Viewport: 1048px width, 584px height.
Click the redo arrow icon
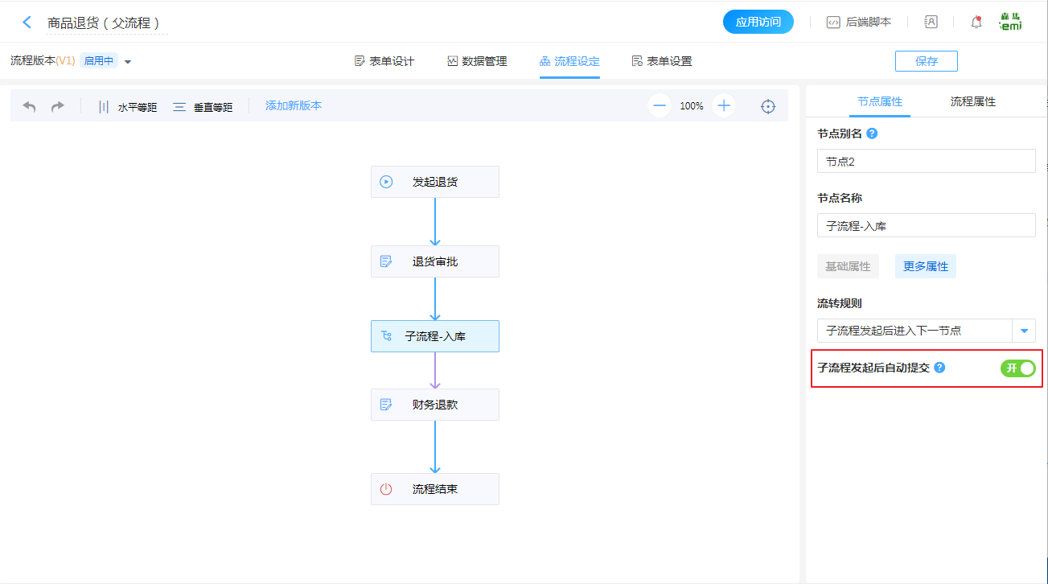tap(58, 106)
